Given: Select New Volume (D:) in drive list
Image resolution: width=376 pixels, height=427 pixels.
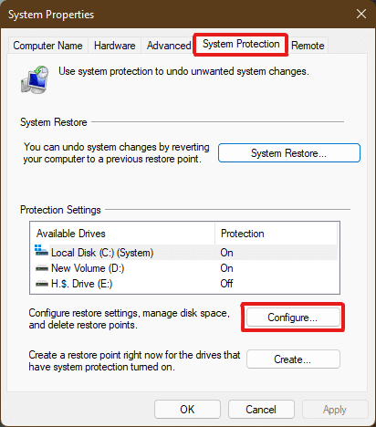Looking at the screenshot, I should point(186,268).
